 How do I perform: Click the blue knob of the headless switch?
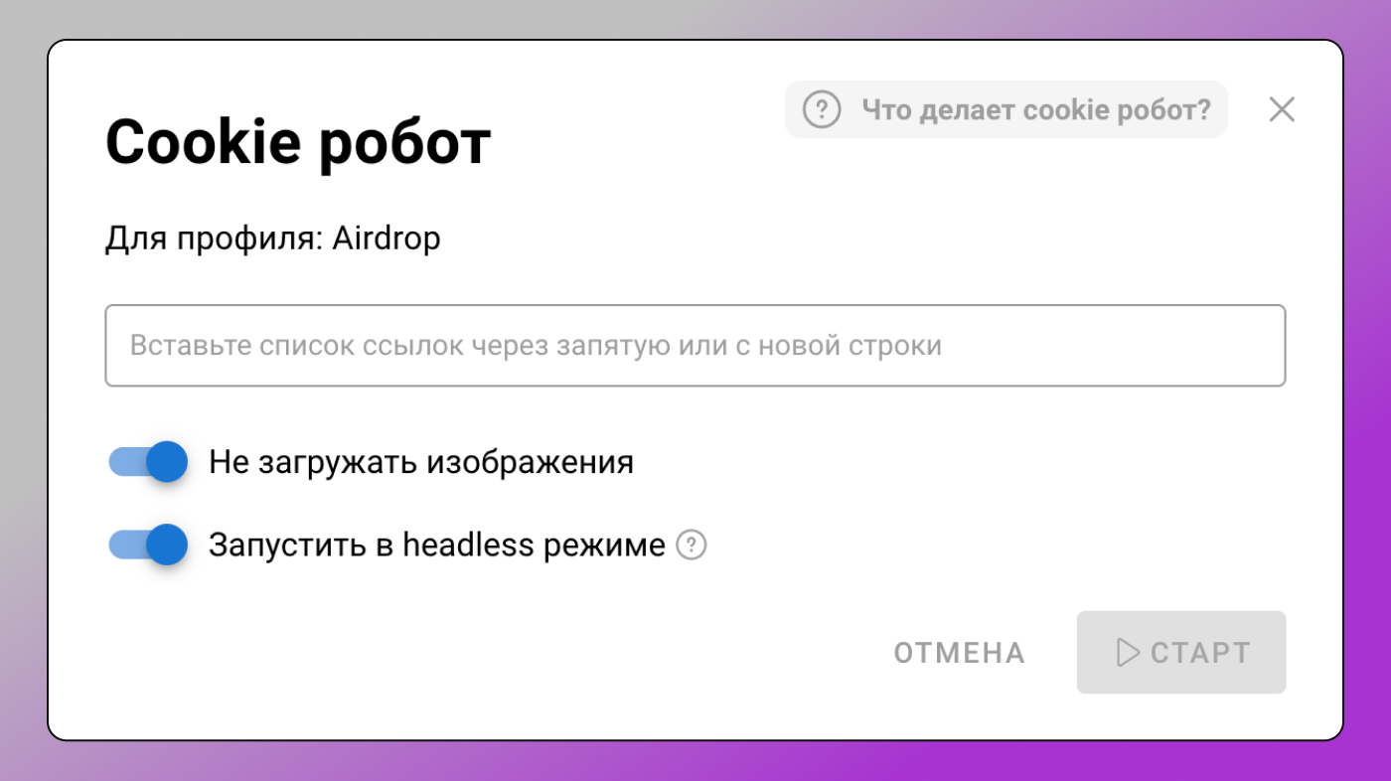pos(167,545)
